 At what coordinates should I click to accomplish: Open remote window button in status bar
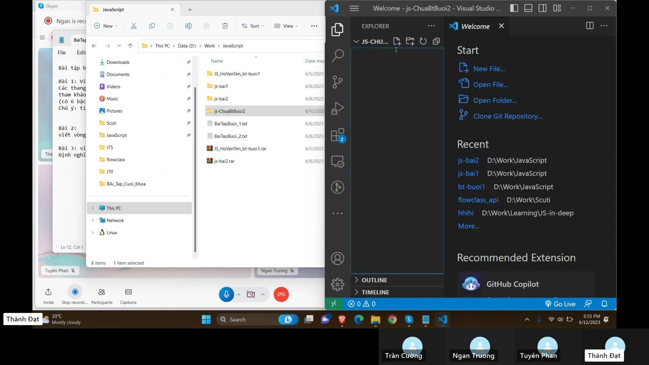pyautogui.click(x=334, y=304)
